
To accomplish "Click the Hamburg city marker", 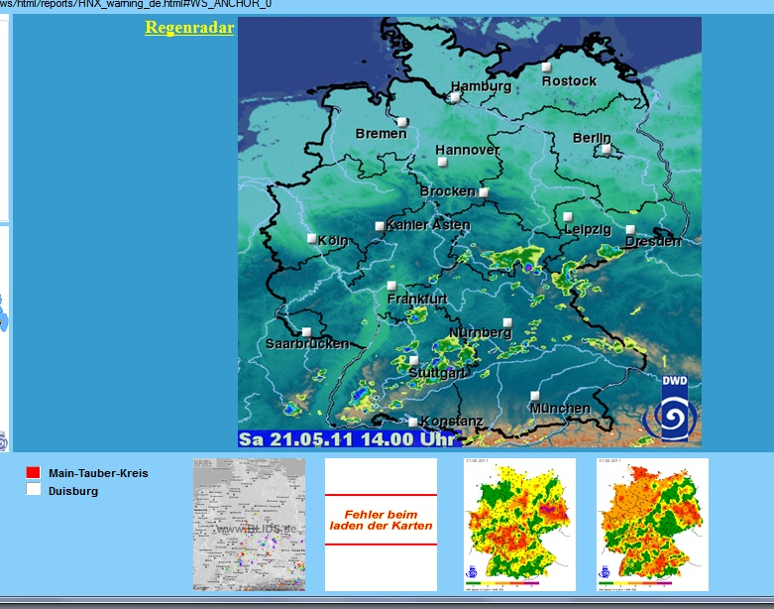I will (455, 97).
